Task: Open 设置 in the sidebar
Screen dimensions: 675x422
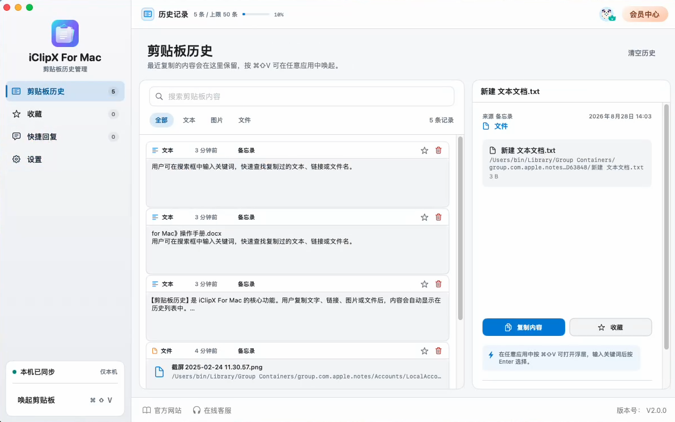Action: 65,159
